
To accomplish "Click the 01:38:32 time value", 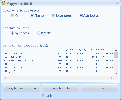I will click(x=97, y=50).
